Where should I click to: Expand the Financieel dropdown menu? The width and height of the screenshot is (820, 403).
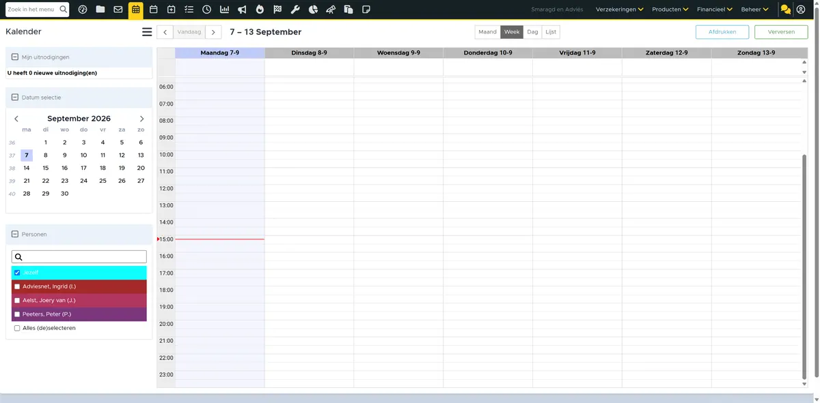point(715,10)
